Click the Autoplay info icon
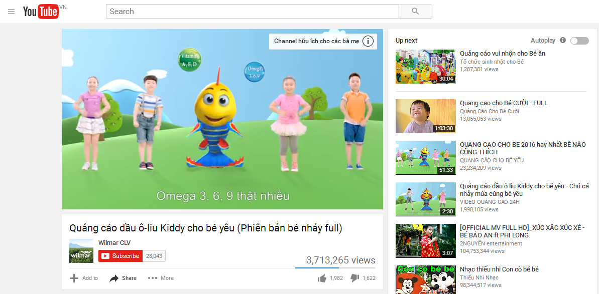Viewport: 599px width, 294px height. [x=563, y=41]
